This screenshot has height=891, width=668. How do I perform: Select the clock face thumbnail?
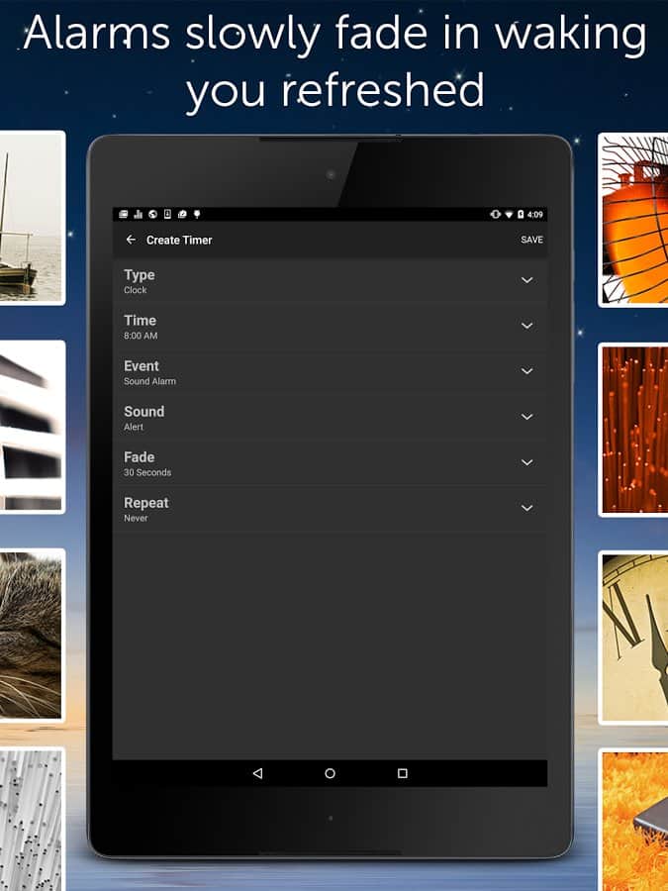634,637
